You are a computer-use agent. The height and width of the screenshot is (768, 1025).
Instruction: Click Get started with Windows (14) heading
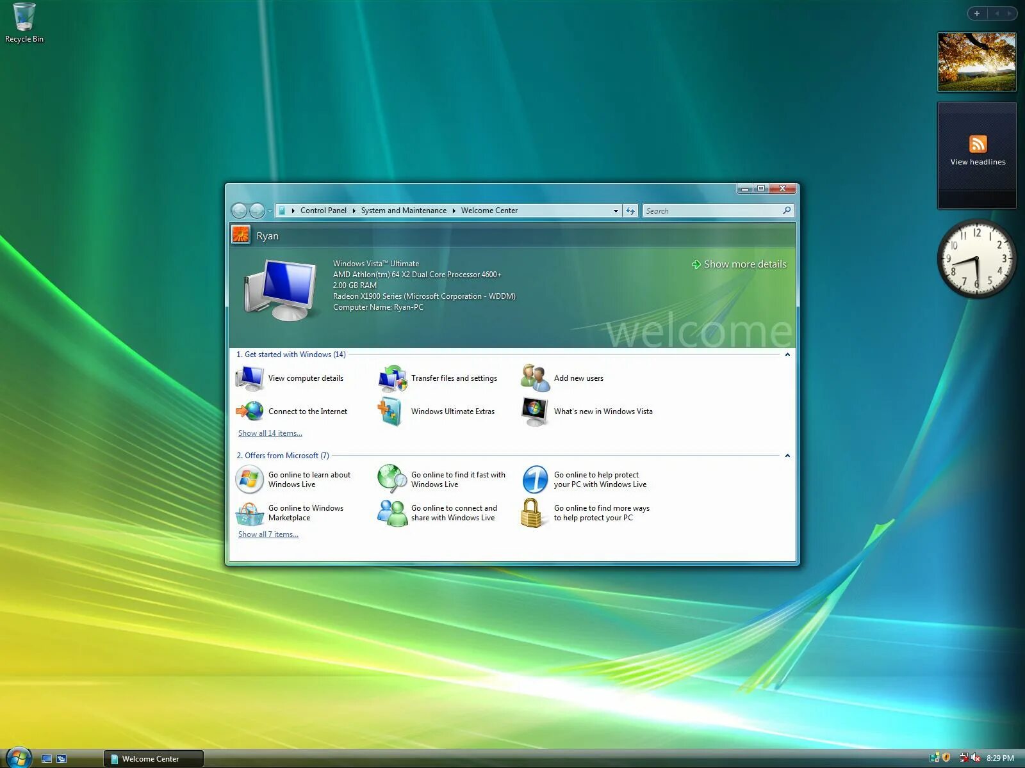pyautogui.click(x=291, y=355)
